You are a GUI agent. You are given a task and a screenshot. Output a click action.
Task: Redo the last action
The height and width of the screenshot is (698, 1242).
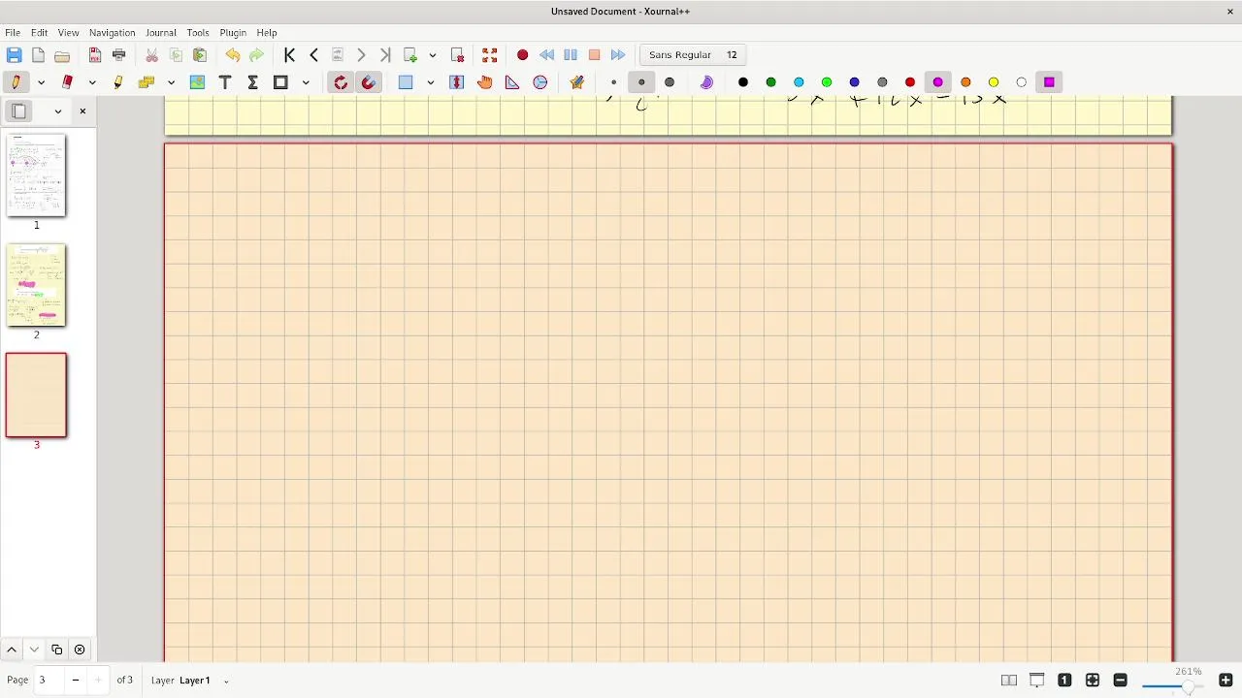click(x=256, y=55)
